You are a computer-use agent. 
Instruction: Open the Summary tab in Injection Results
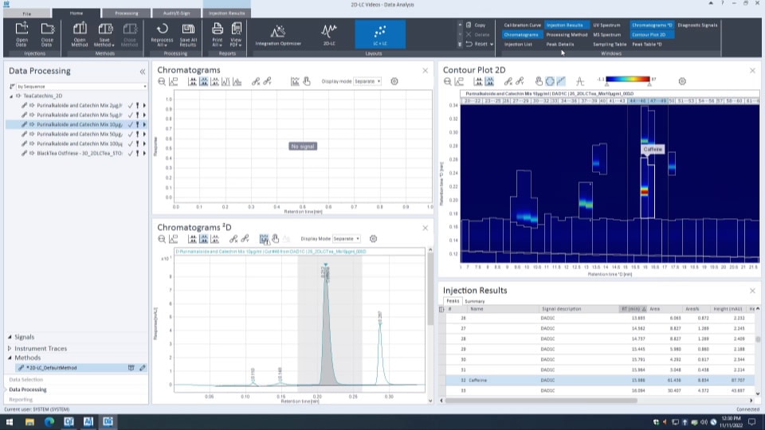pos(475,301)
